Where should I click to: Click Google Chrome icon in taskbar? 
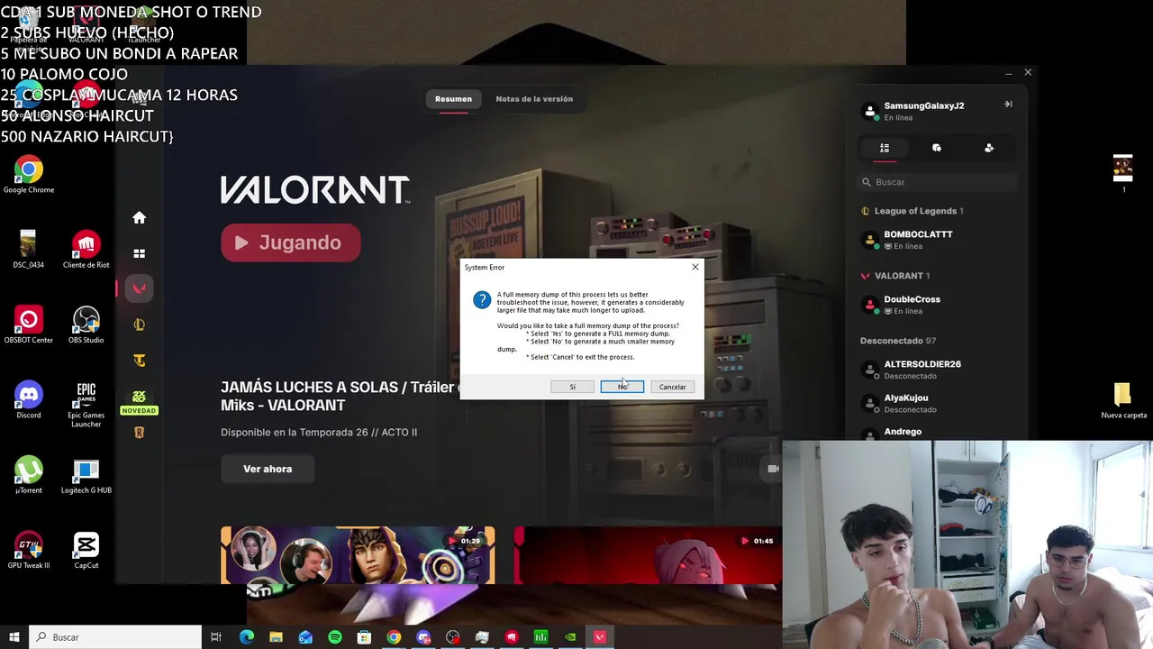394,637
